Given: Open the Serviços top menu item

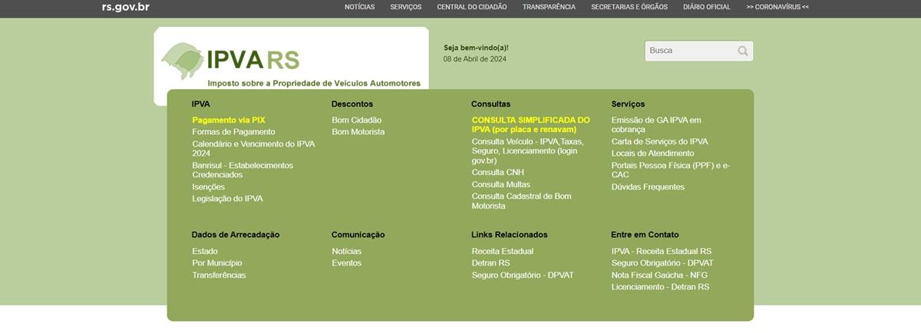Looking at the screenshot, I should click(405, 7).
